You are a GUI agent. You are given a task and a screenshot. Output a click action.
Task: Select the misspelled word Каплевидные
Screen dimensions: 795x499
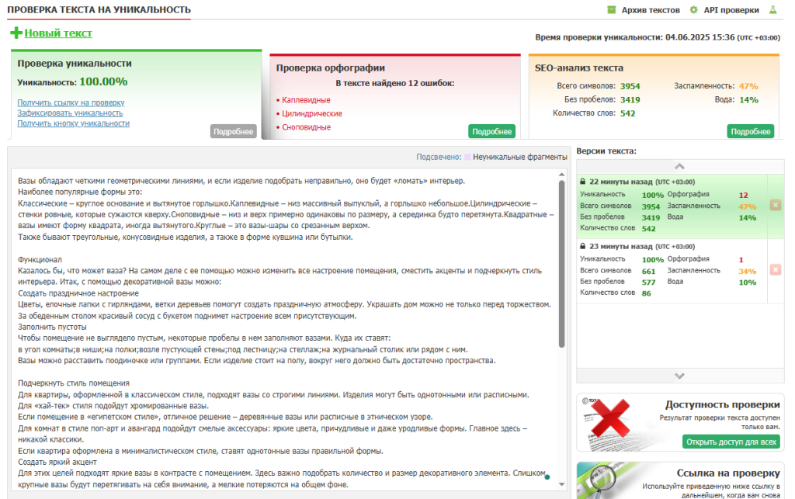coord(306,100)
